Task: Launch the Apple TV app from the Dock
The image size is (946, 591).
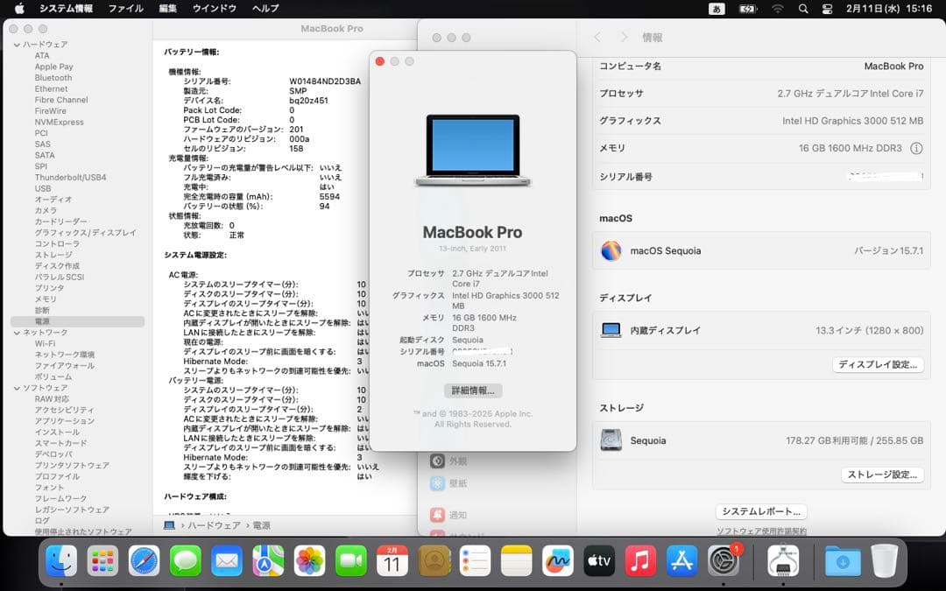Action: pos(599,561)
